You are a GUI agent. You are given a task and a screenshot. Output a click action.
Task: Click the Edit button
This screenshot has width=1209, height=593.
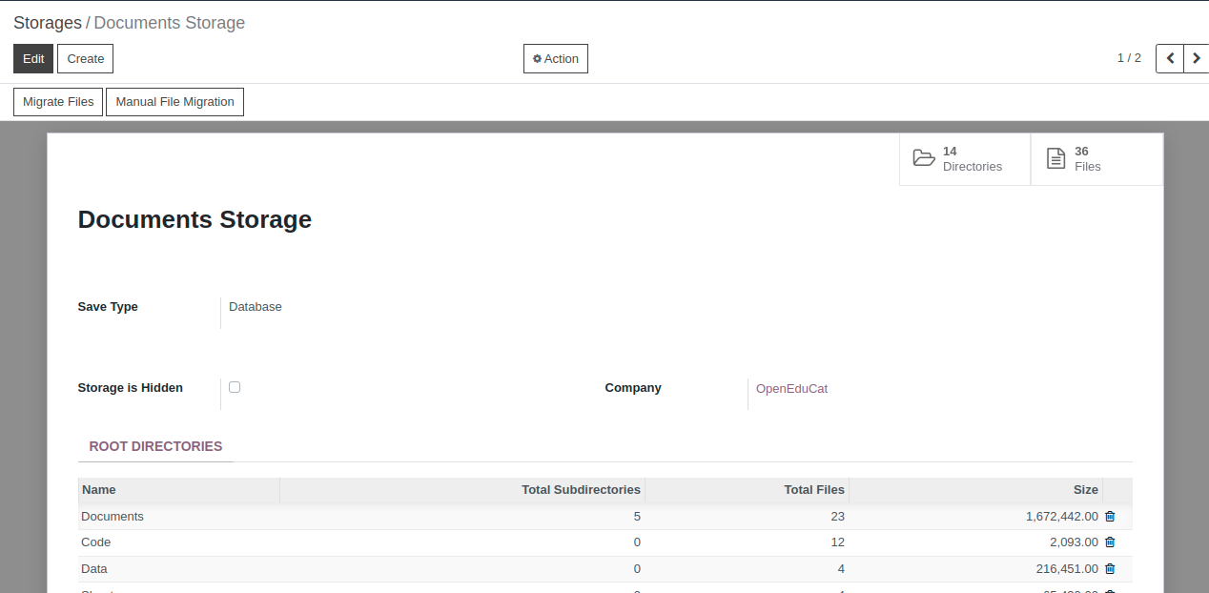(x=33, y=58)
